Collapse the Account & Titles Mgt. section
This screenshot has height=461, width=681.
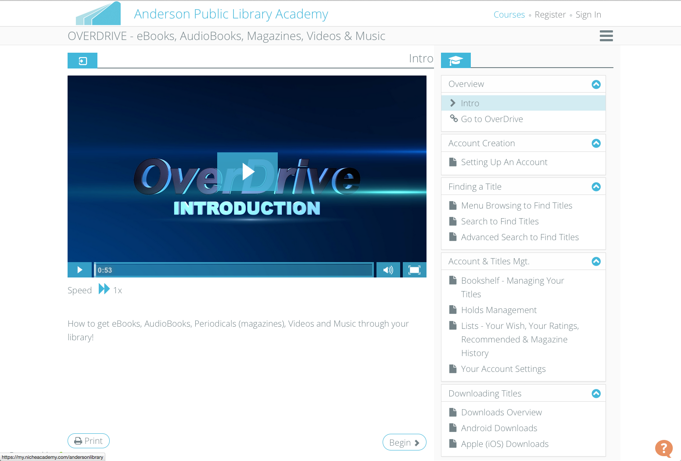tap(596, 261)
